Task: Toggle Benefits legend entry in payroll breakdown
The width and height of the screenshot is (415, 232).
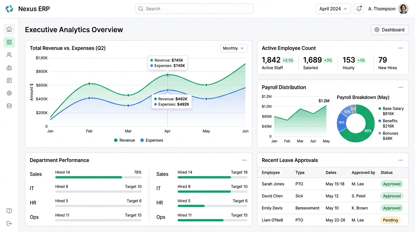Action: [x=388, y=124]
